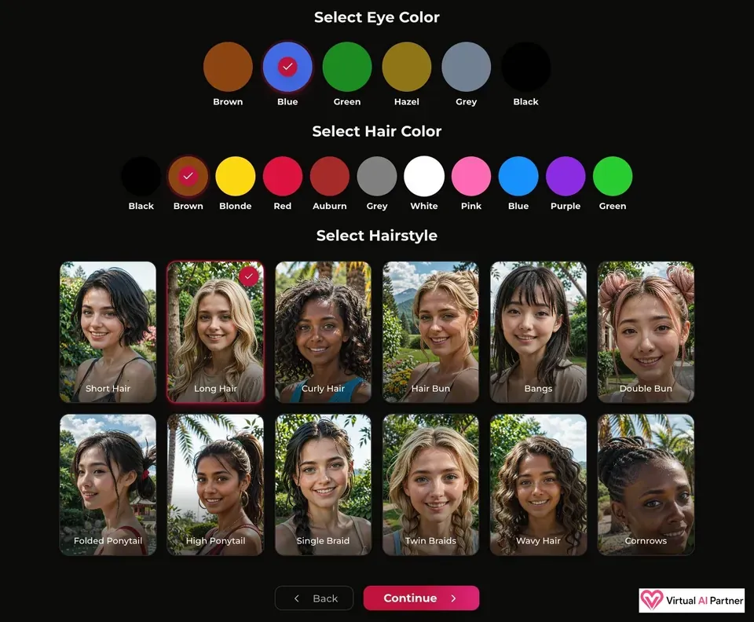Click the Virtual AI Partner heart logo

652,600
